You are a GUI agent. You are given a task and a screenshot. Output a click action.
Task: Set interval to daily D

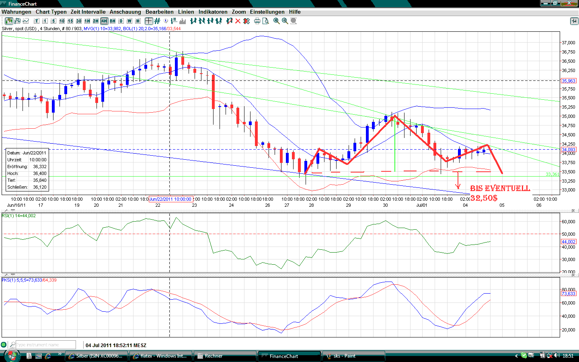(x=121, y=21)
